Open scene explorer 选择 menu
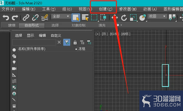Viewport: 183px width, 111px height. pyautogui.click(x=19, y=36)
